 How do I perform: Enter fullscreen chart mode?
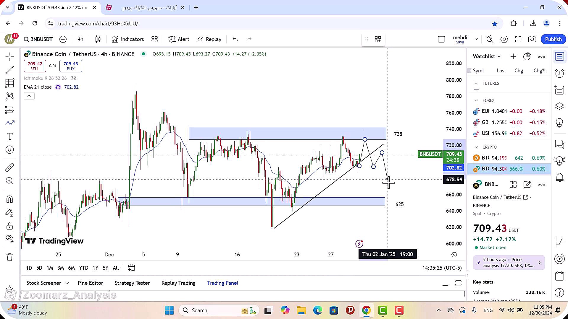coord(518,39)
